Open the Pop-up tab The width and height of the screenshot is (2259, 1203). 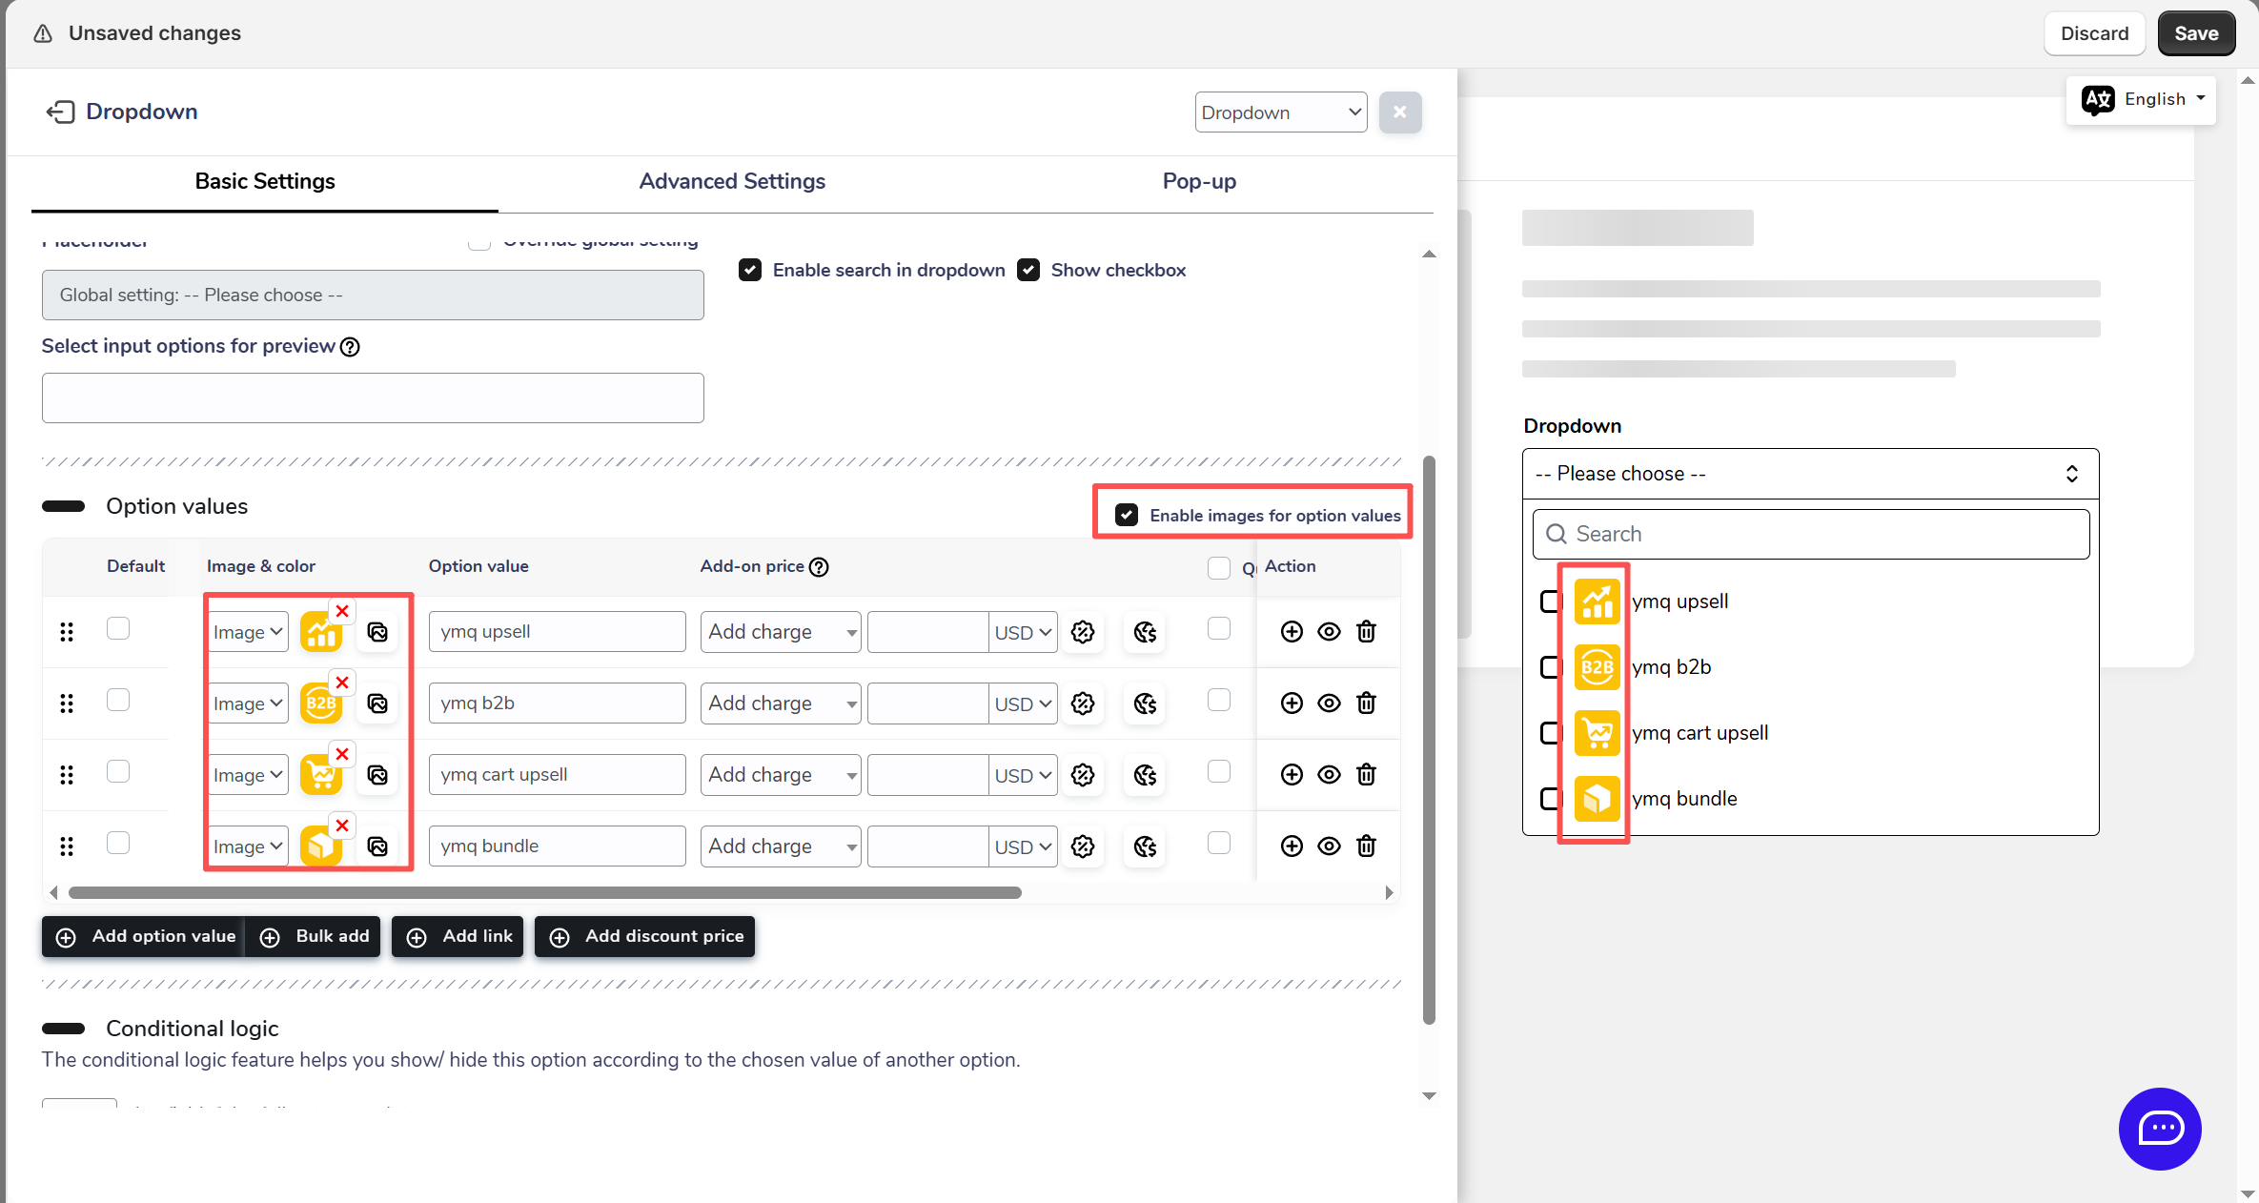[x=1199, y=181]
